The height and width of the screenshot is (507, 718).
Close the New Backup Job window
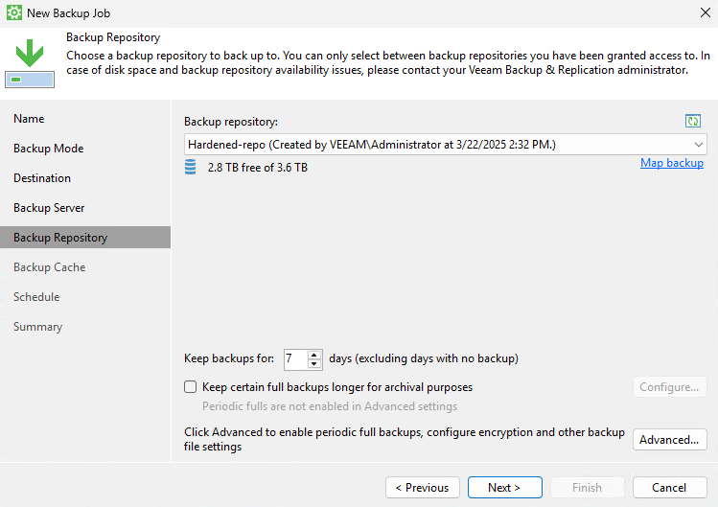coord(706,12)
